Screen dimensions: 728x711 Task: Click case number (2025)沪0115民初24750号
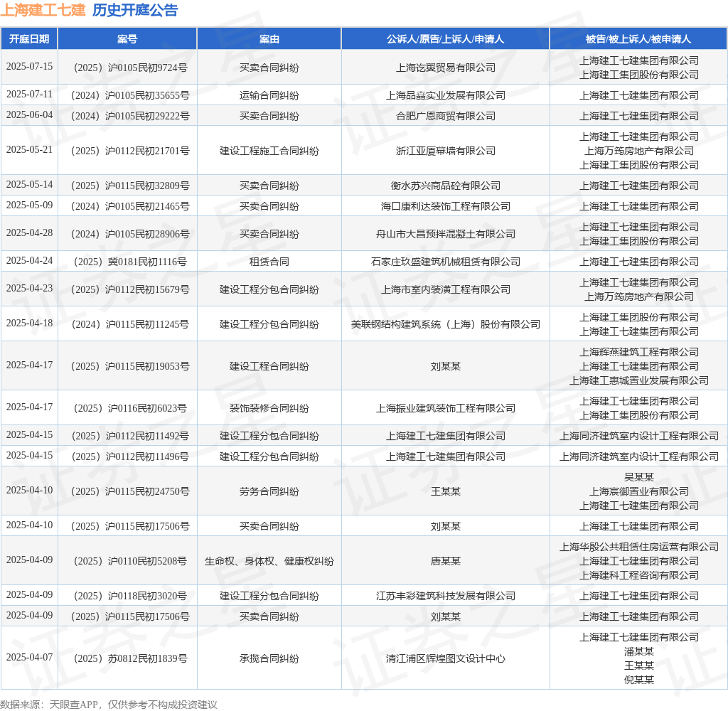point(130,491)
